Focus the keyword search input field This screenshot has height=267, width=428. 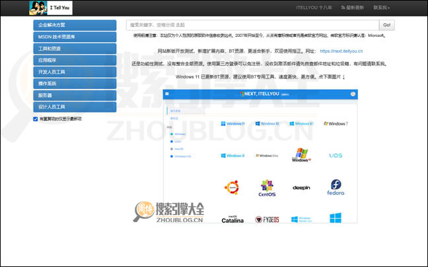[x=252, y=25]
